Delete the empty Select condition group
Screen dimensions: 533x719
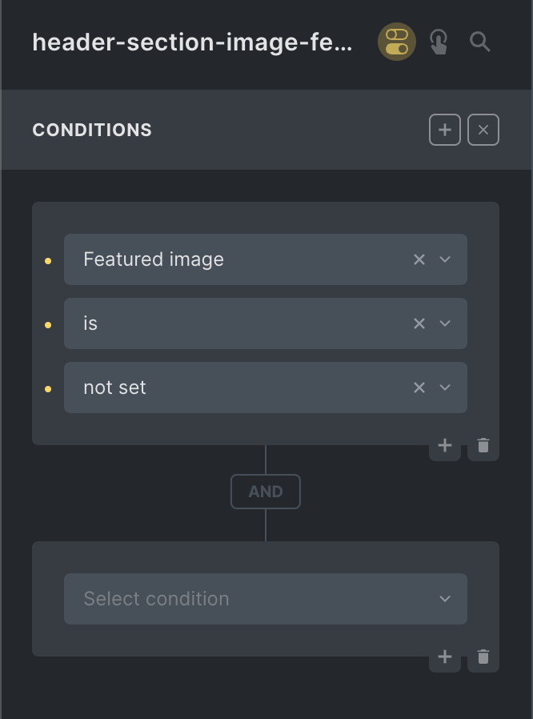pos(483,657)
